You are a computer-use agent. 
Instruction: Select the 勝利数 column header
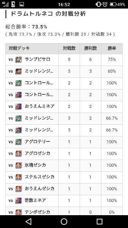pos(90,48)
